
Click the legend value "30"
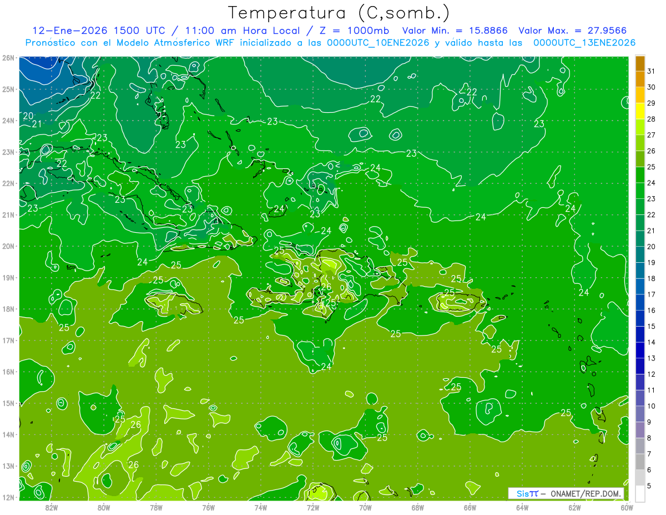(x=651, y=87)
